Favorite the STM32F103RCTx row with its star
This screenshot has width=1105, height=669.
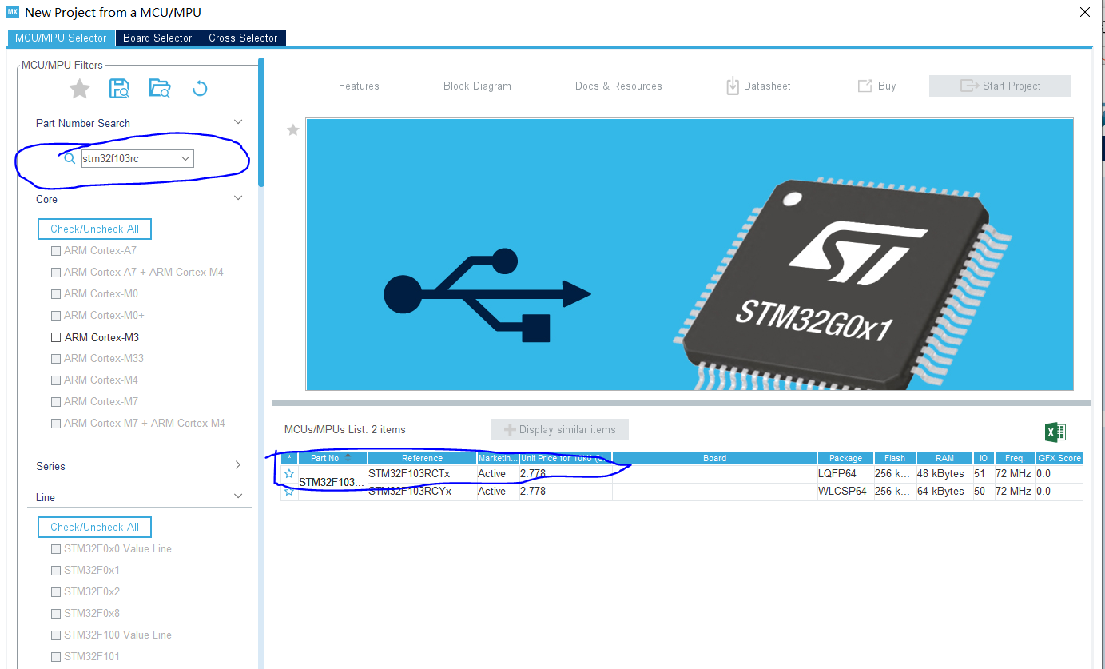click(x=289, y=474)
